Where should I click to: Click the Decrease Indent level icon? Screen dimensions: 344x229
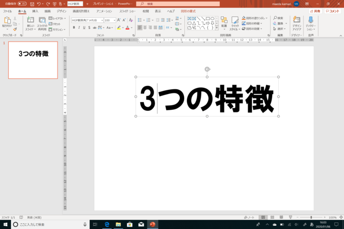[x=158, y=20]
